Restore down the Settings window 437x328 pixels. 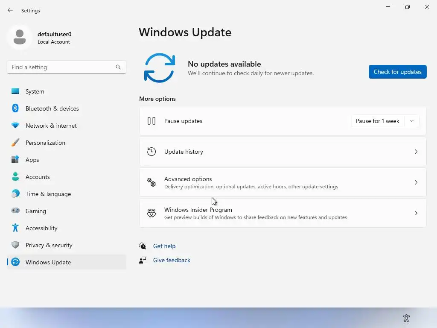click(x=408, y=7)
